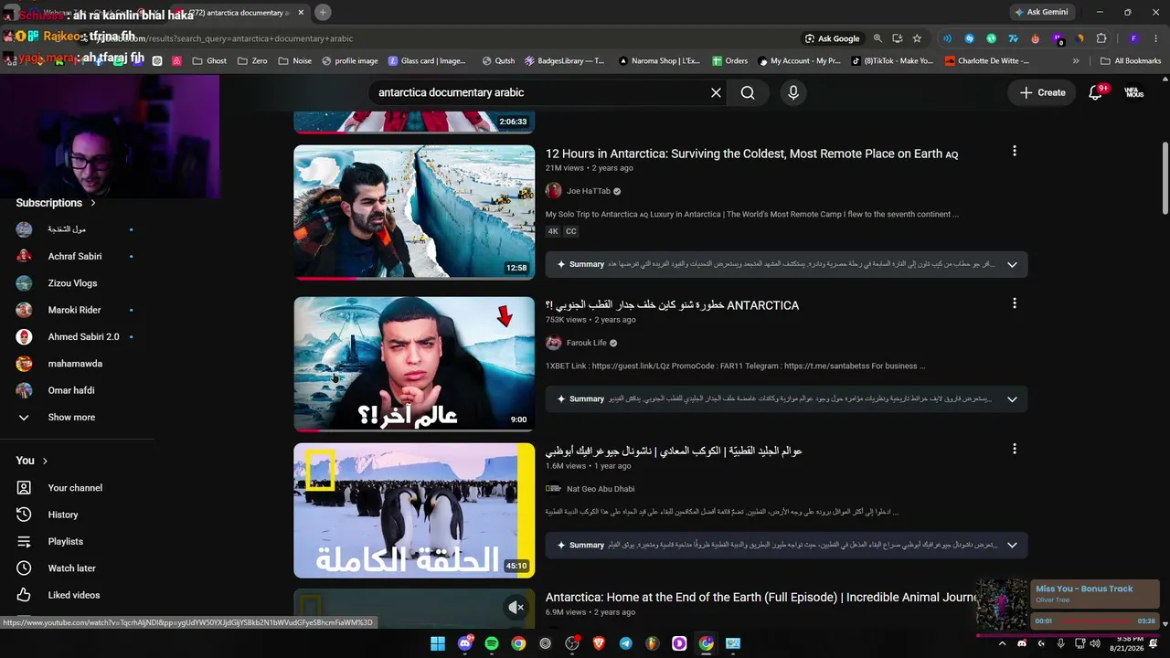Screen dimensions: 1170x658
Task: Open Telegram from the taskbar
Action: click(x=626, y=643)
